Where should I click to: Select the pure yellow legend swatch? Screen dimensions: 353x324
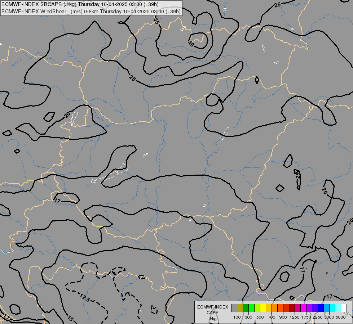pyautogui.click(x=263, y=308)
